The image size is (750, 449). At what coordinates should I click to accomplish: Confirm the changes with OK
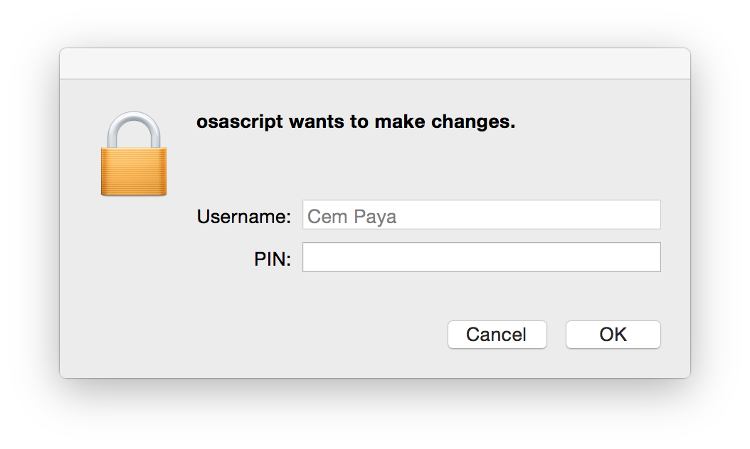tap(613, 335)
